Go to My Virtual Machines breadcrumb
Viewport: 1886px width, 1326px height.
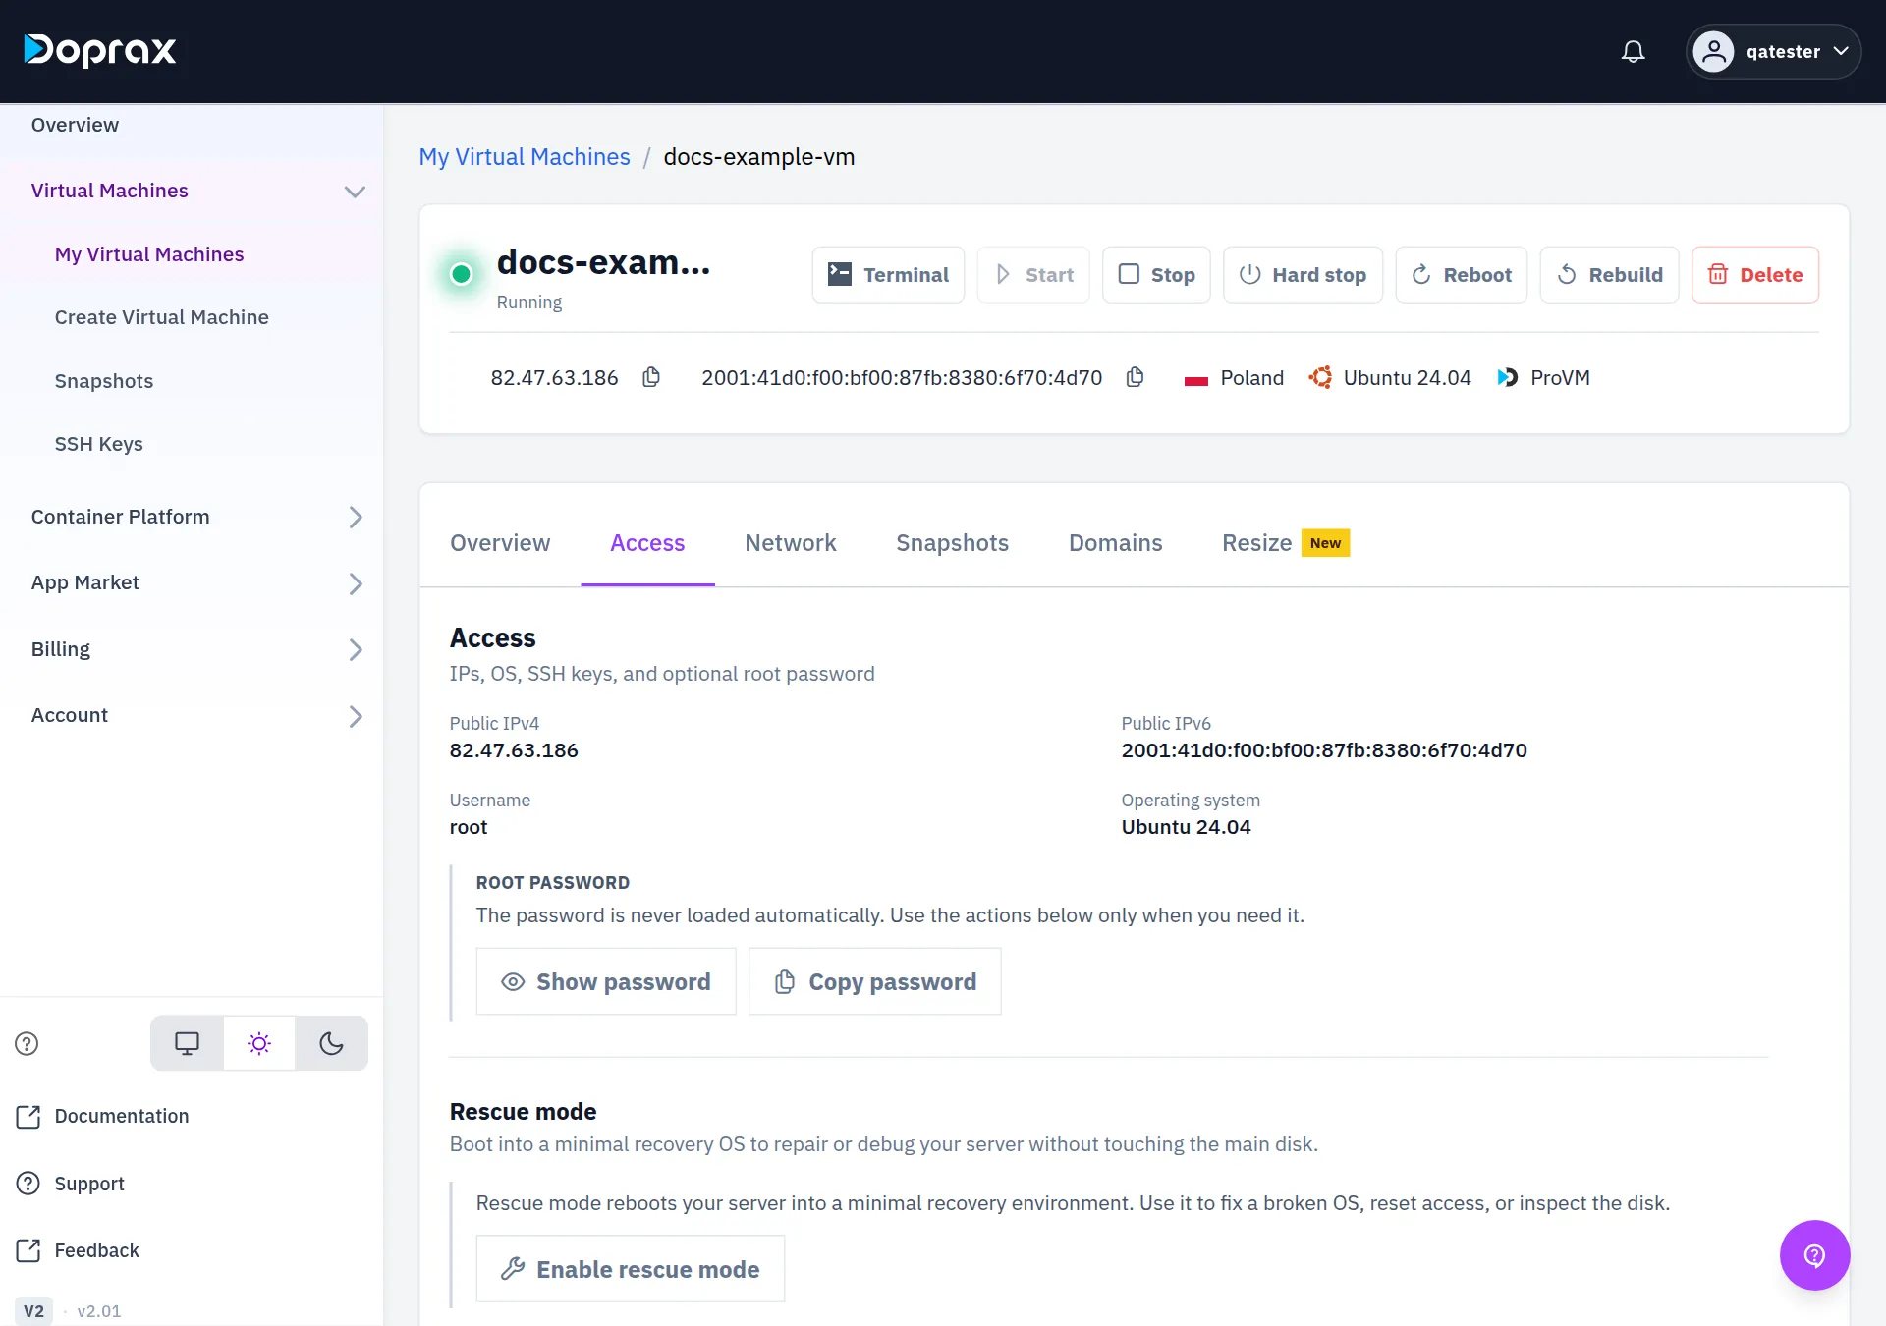(525, 157)
